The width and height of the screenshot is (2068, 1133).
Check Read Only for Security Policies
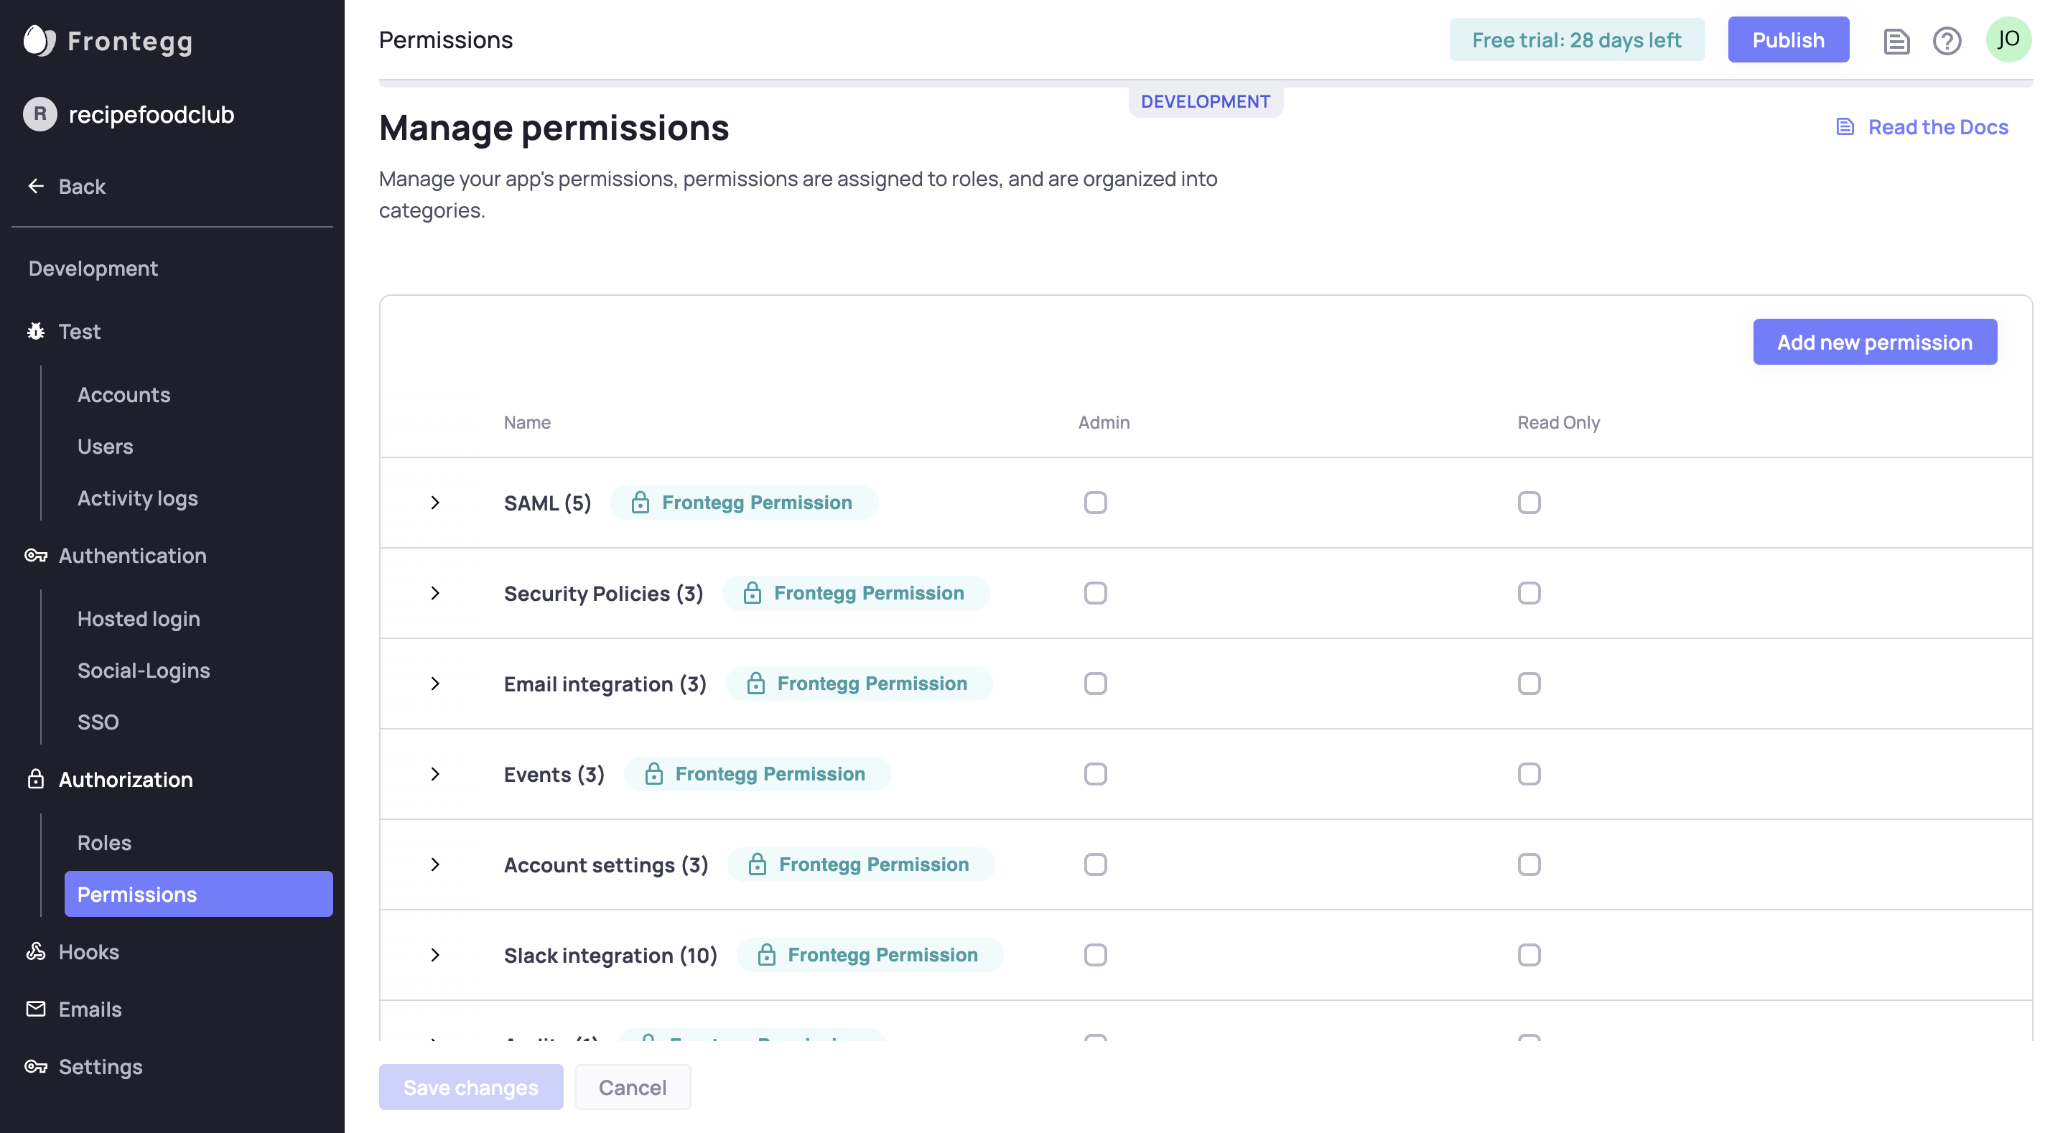1529,593
